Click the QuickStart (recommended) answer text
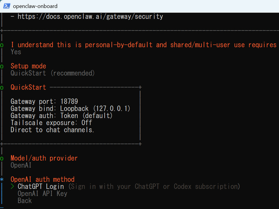This screenshot has width=279, height=209. [x=53, y=73]
